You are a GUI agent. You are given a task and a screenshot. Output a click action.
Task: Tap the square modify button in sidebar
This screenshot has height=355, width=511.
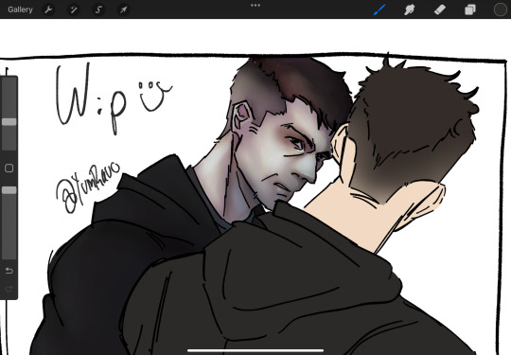[x=9, y=169]
